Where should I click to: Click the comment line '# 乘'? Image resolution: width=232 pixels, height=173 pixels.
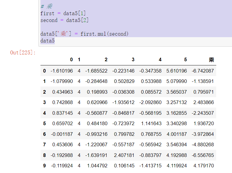pos(46,6)
